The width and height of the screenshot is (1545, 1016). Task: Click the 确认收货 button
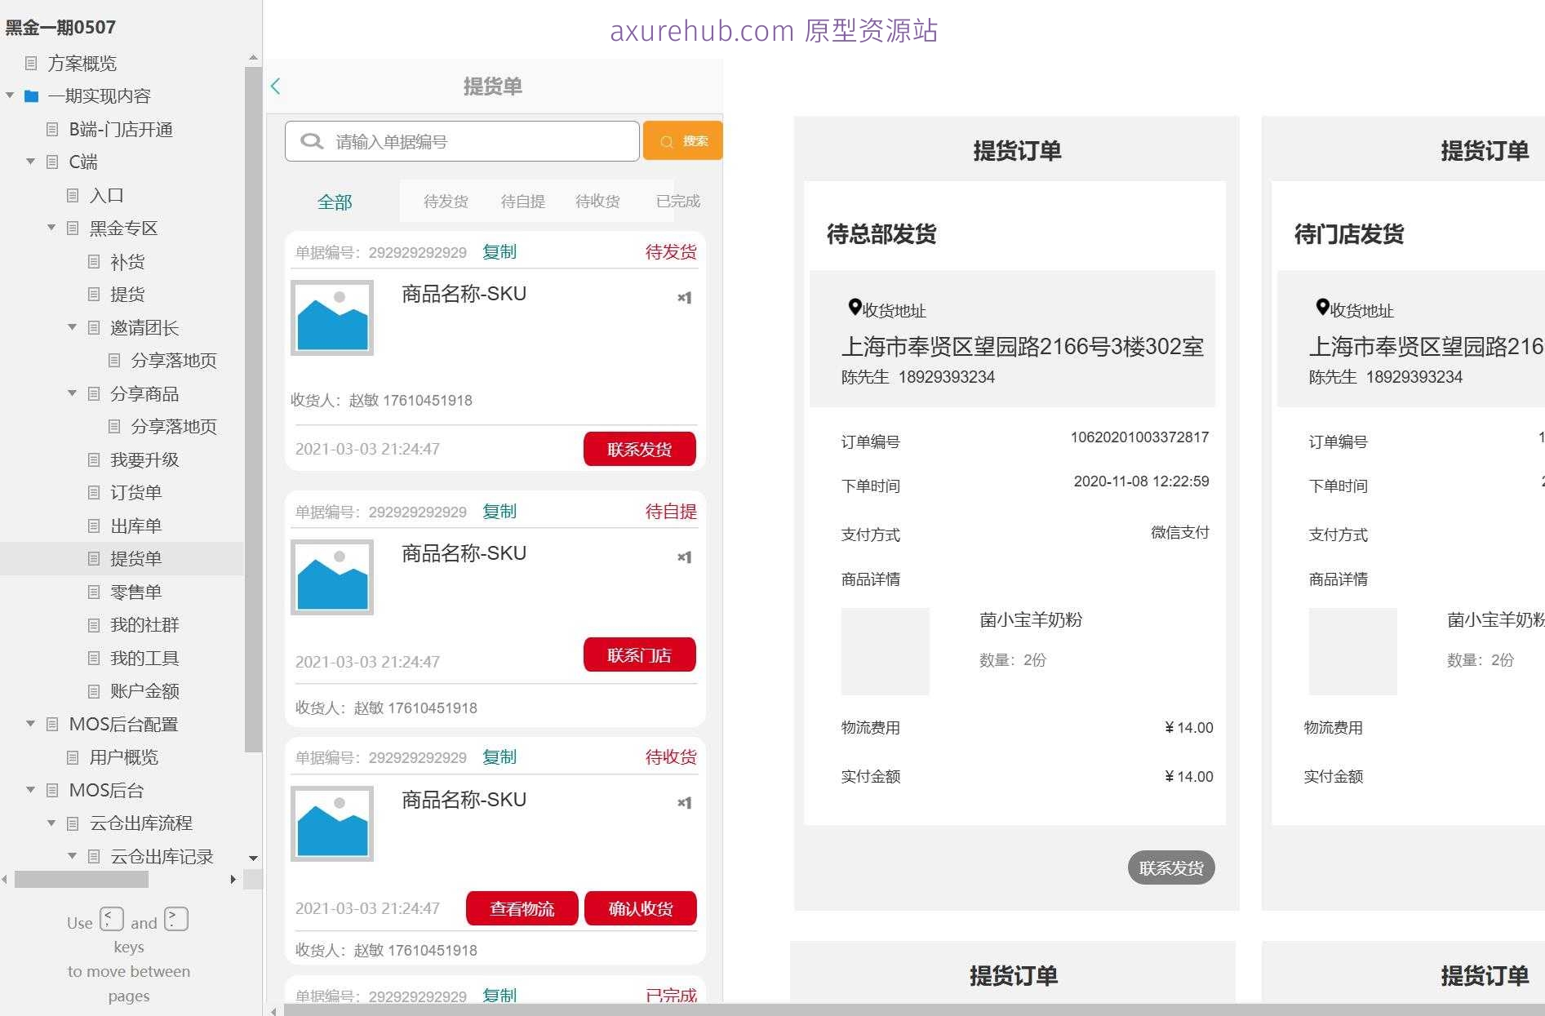click(x=640, y=907)
